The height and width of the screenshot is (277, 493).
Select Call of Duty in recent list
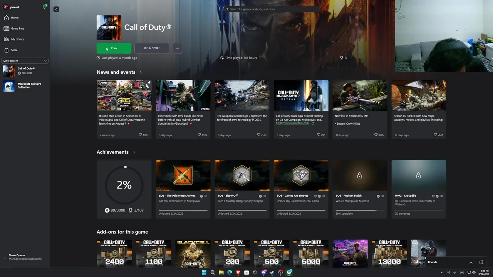coord(25,71)
